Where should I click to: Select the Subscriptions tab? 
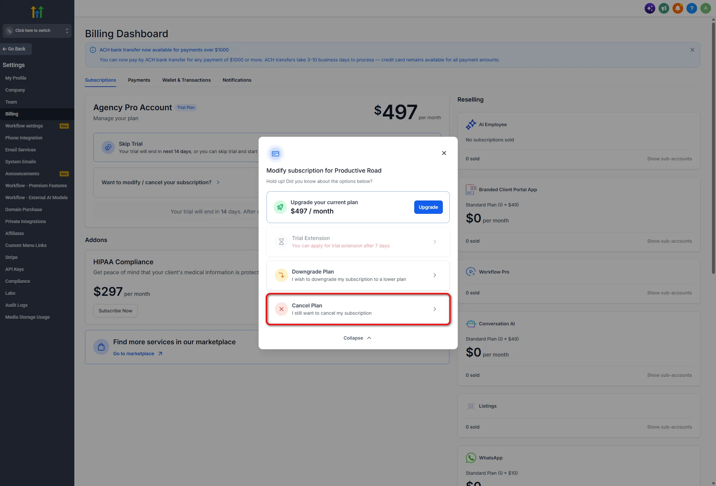pos(100,80)
